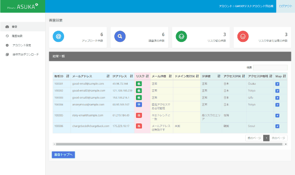Click the first sidebar item's briefcase icon

click(7, 27)
